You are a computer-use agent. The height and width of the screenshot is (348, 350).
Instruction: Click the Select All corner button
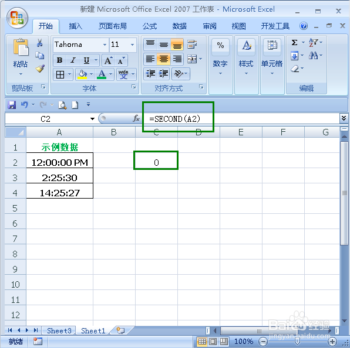point(15,132)
